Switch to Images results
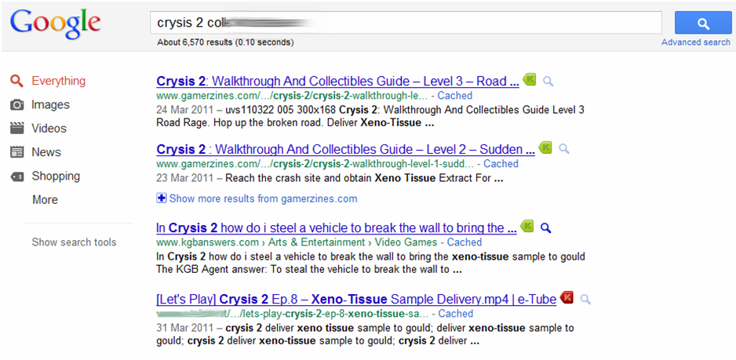Screen dimensions: 736x360 pos(50,104)
